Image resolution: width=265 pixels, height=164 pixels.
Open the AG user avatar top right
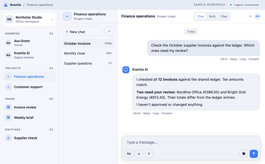coord(257,16)
